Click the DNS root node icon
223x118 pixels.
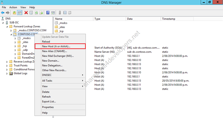click(3, 19)
